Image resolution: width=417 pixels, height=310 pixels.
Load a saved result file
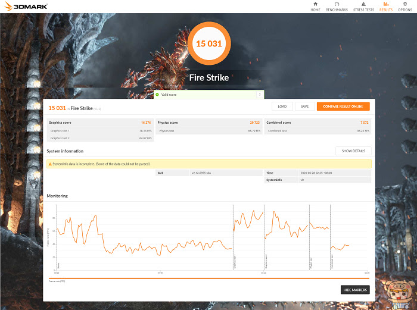tap(282, 107)
